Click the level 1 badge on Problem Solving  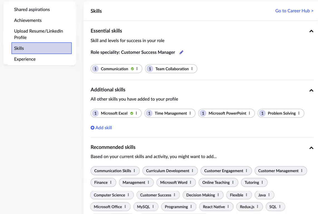click(262, 113)
